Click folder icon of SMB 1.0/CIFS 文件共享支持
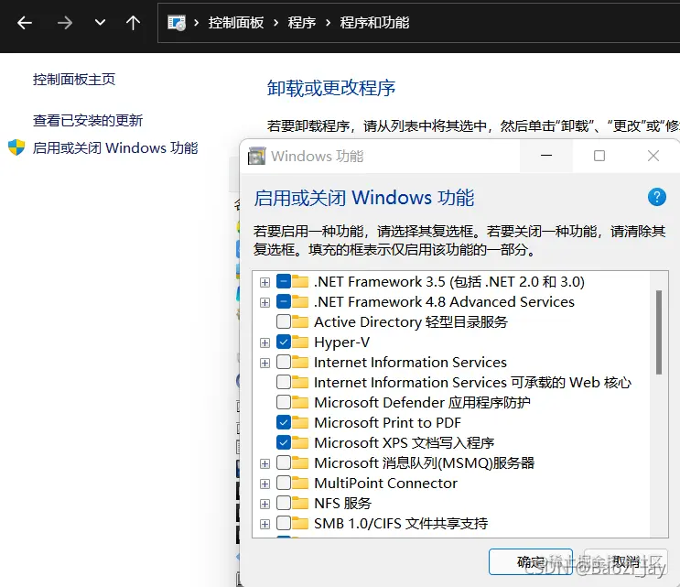680x587 pixels. click(300, 523)
